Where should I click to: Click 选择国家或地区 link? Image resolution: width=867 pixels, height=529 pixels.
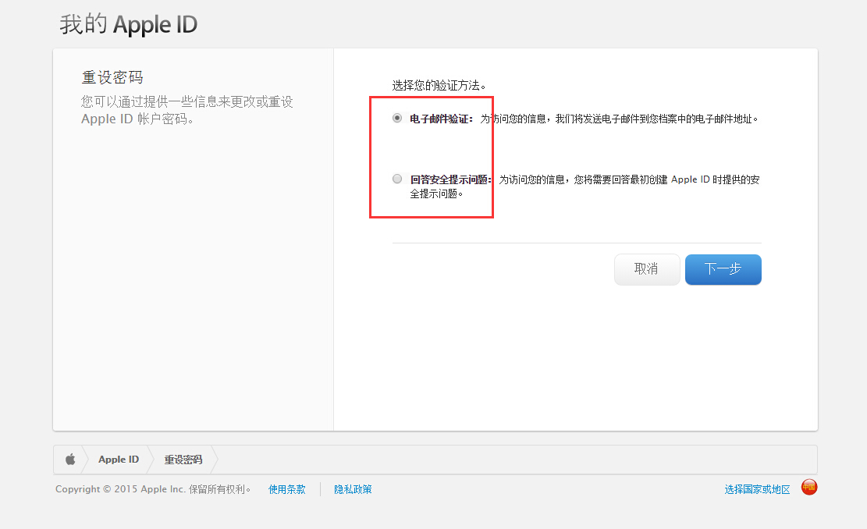757,489
